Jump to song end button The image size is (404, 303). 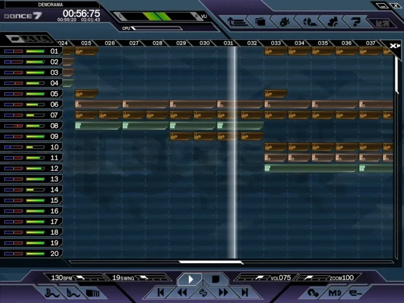coord(245,292)
